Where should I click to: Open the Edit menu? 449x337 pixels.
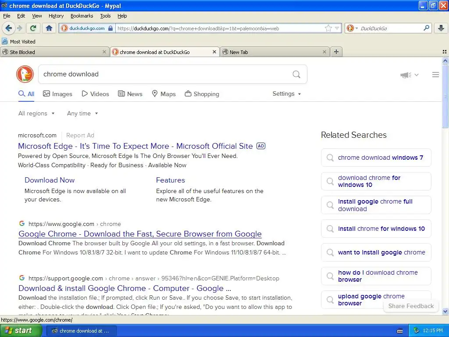(21, 16)
